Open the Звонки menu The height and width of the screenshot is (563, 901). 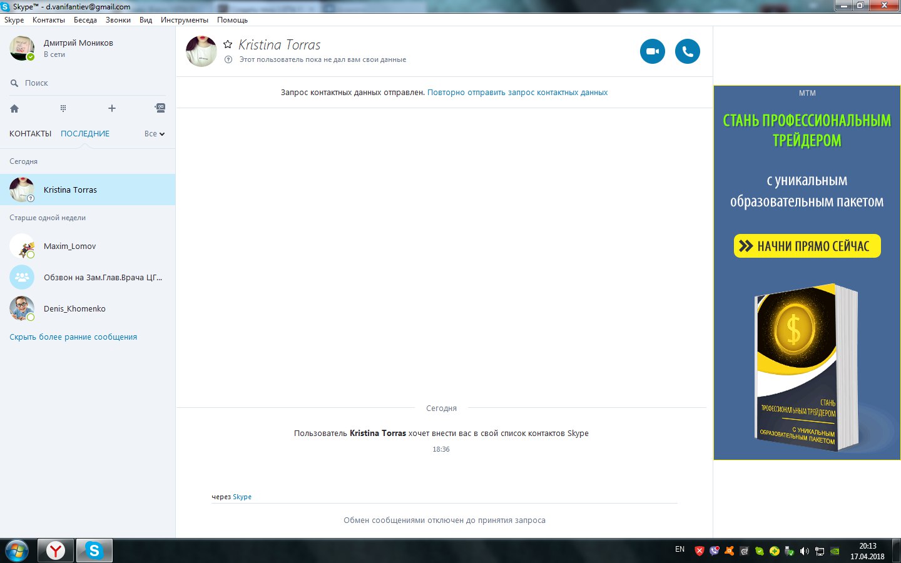(118, 20)
